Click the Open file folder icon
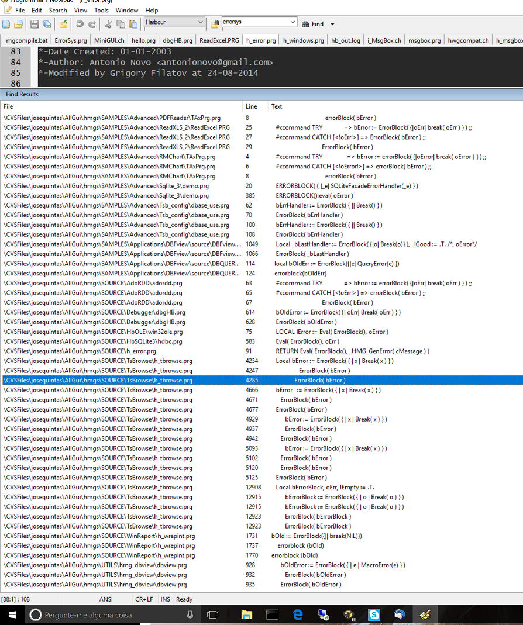523x625 pixels. pos(18,24)
